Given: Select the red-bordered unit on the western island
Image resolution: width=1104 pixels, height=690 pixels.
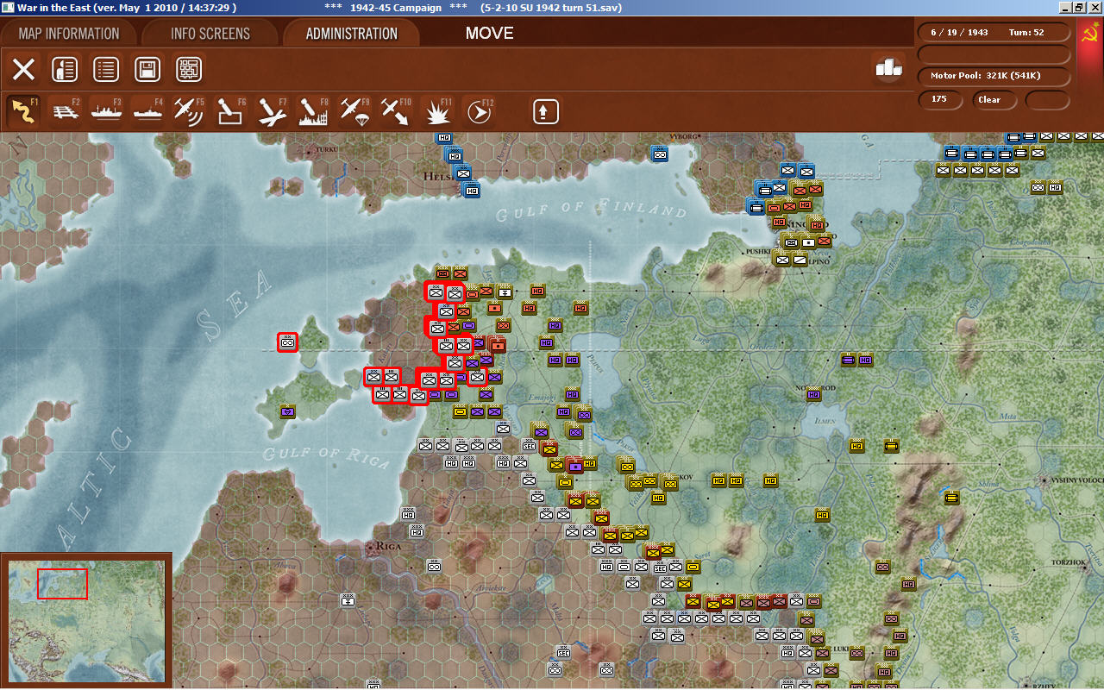Looking at the screenshot, I should tap(288, 342).
